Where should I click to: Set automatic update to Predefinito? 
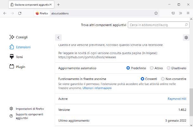click(128, 68)
